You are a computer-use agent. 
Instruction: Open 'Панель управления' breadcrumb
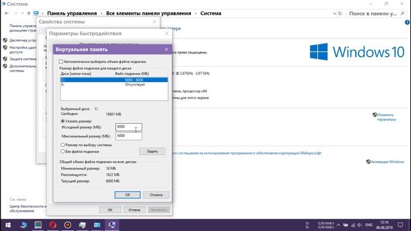tap(72, 13)
